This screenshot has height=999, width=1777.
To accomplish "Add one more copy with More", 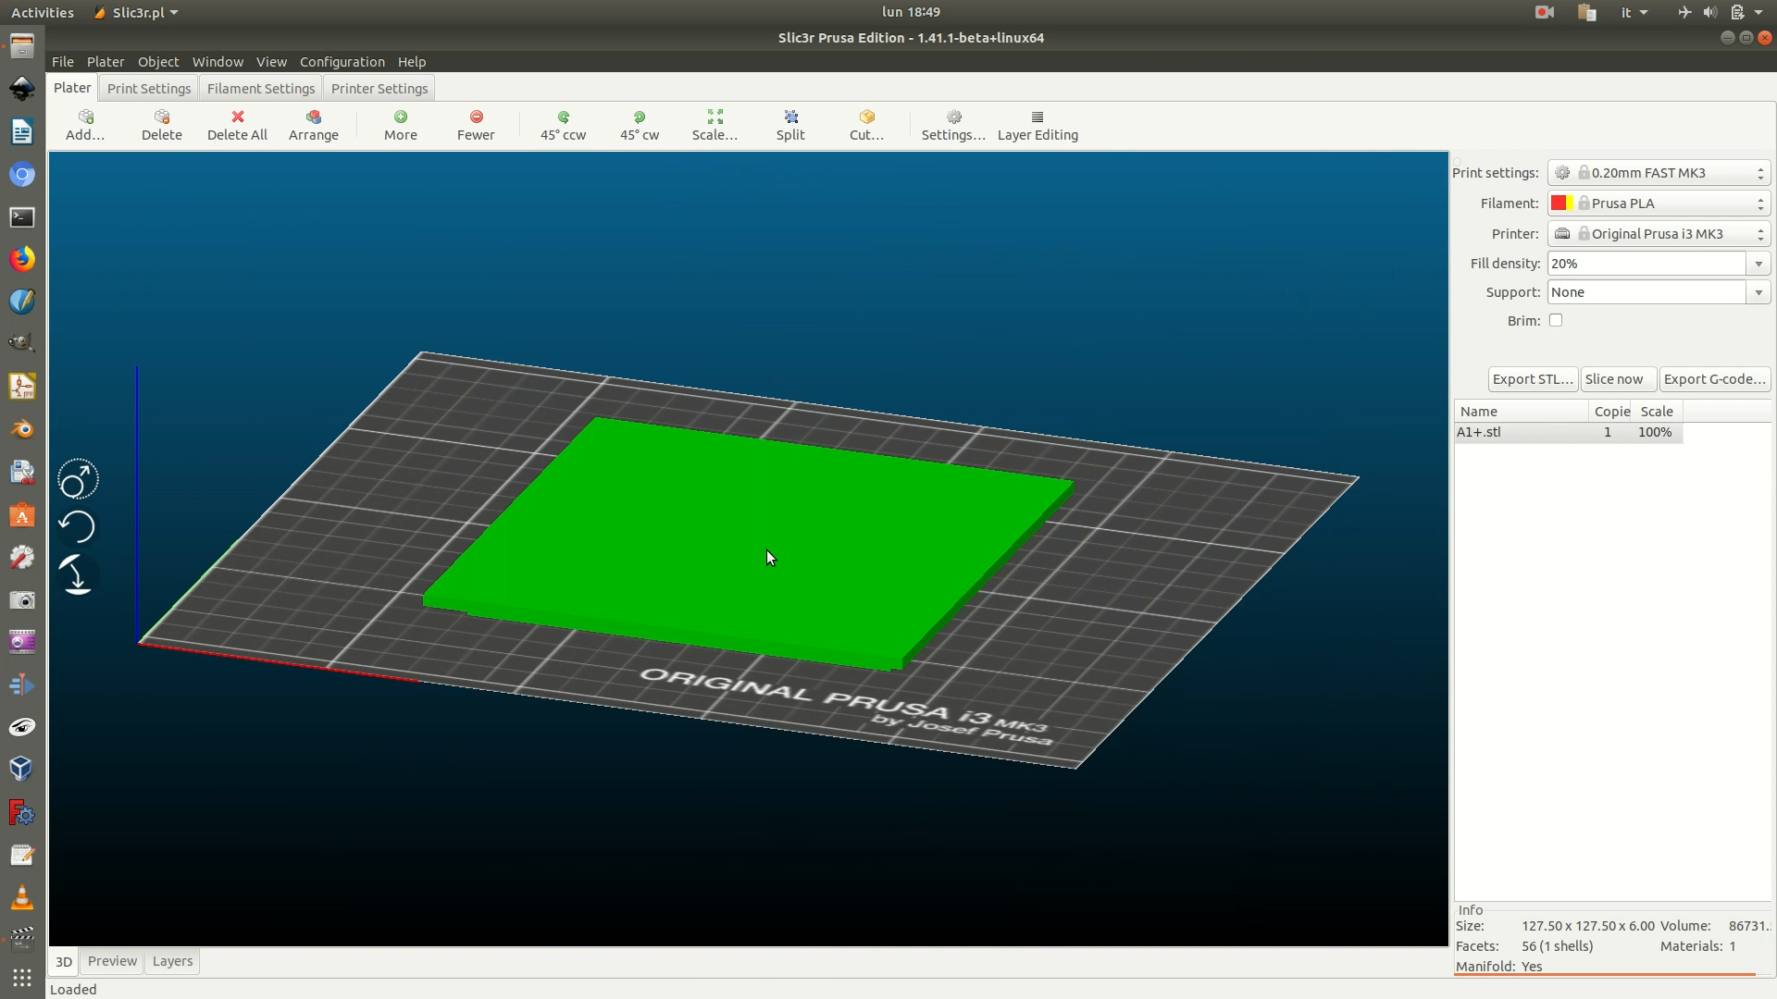I will [401, 125].
